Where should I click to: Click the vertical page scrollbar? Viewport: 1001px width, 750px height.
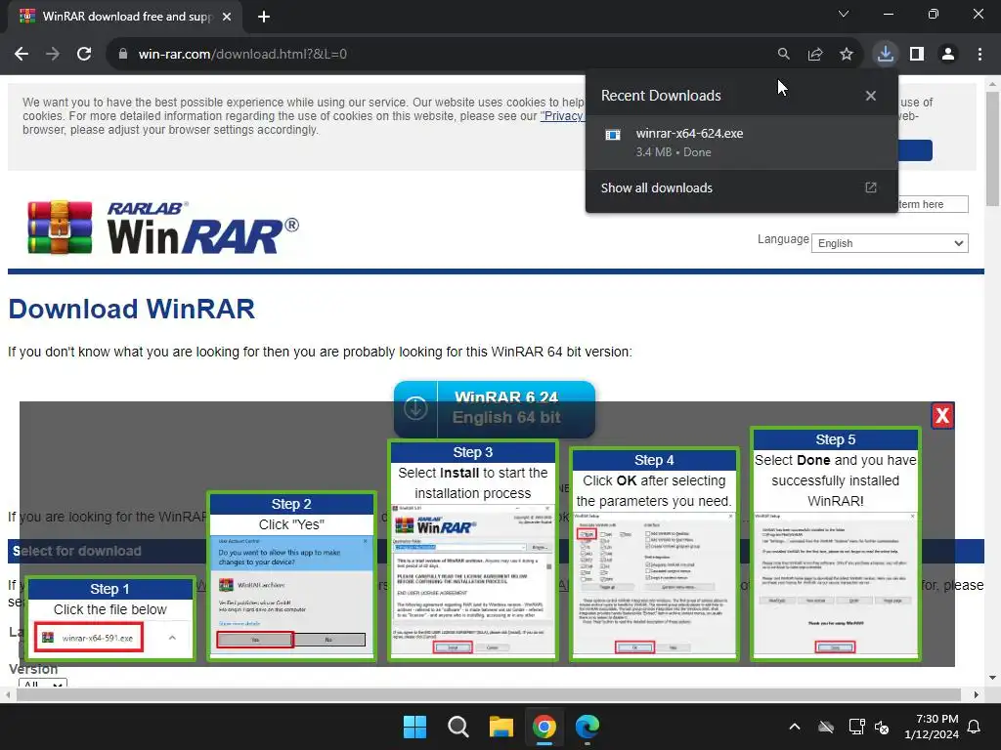point(992,149)
